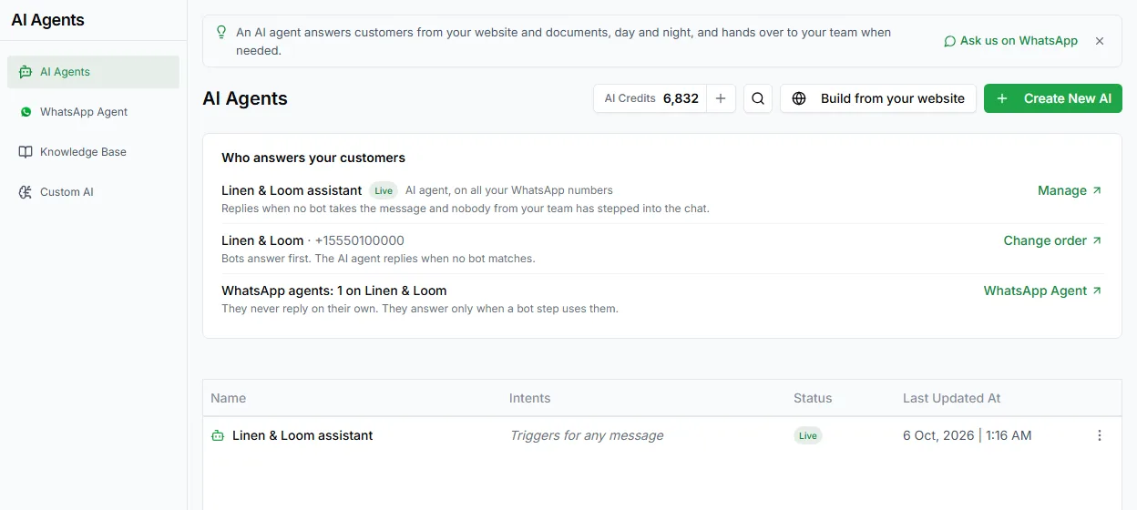Click 'Triggers for any message' cell
This screenshot has height=510, width=1137.
587,435
